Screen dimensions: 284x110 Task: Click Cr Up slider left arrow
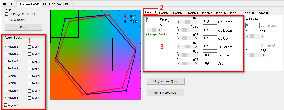click(x=179, y=63)
